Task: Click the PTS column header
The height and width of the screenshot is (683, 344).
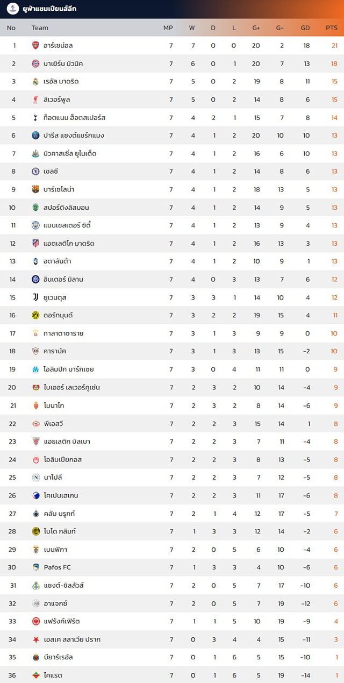Action: click(x=331, y=28)
